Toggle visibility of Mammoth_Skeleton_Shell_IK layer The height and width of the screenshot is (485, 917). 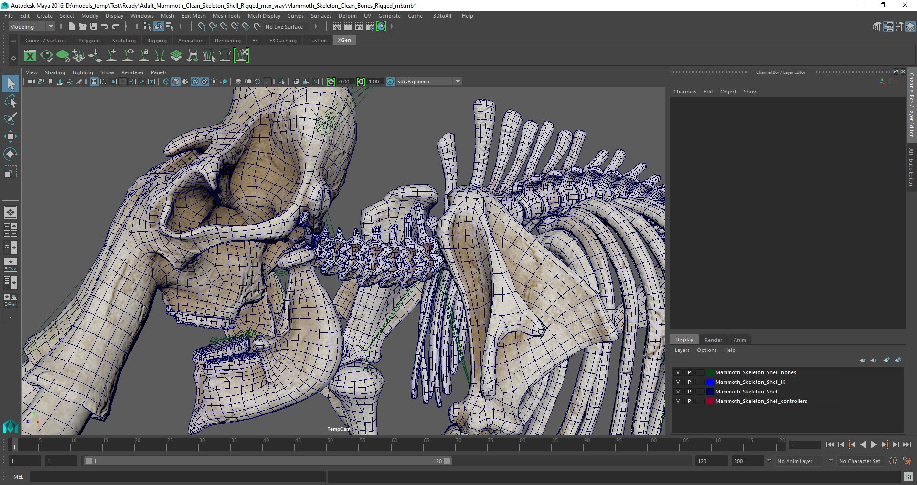(x=678, y=382)
